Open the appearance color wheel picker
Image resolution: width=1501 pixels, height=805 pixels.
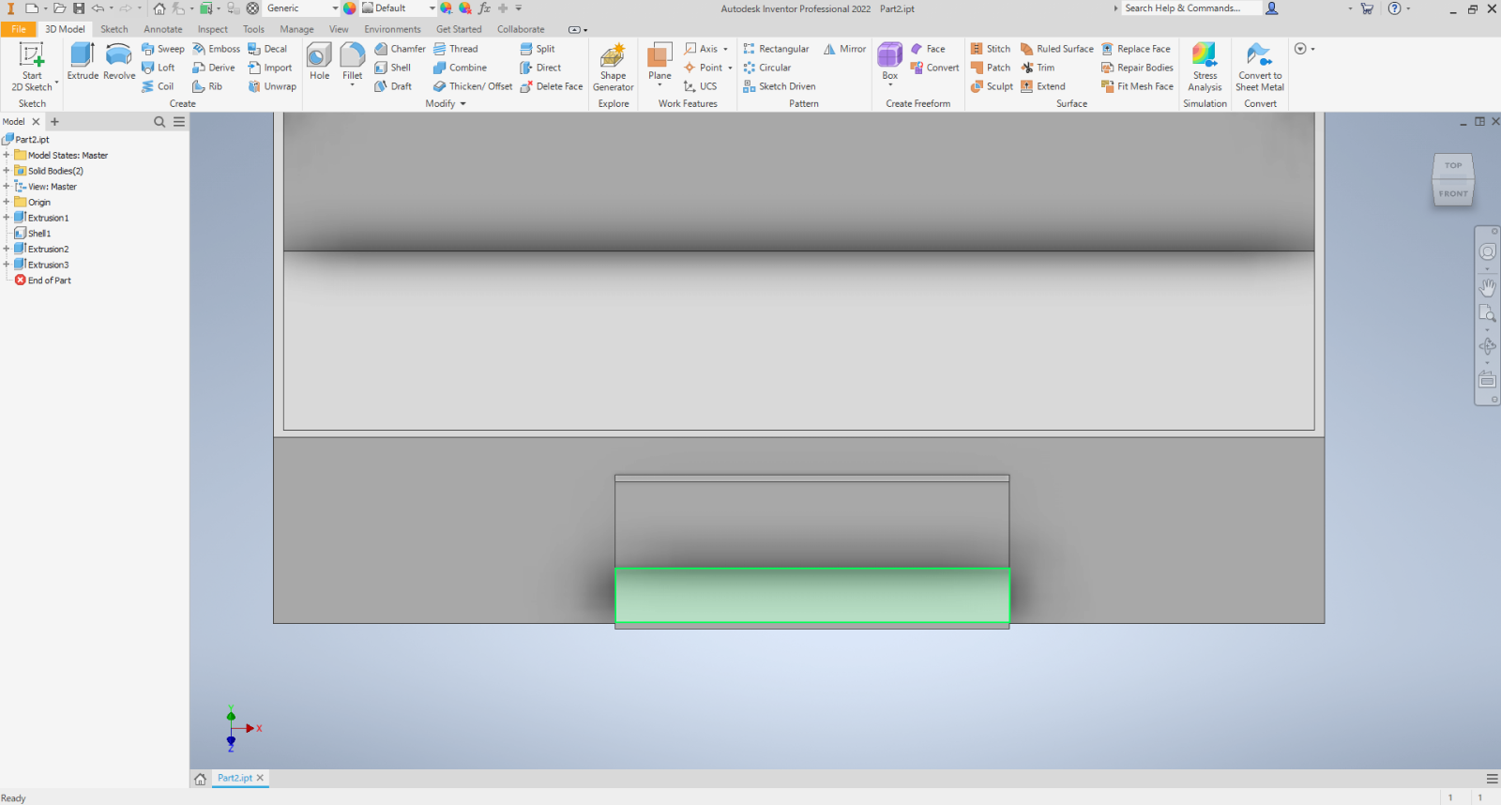pyautogui.click(x=350, y=8)
